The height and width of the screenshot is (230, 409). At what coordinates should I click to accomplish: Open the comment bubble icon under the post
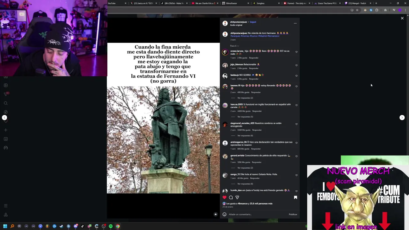[x=231, y=197]
